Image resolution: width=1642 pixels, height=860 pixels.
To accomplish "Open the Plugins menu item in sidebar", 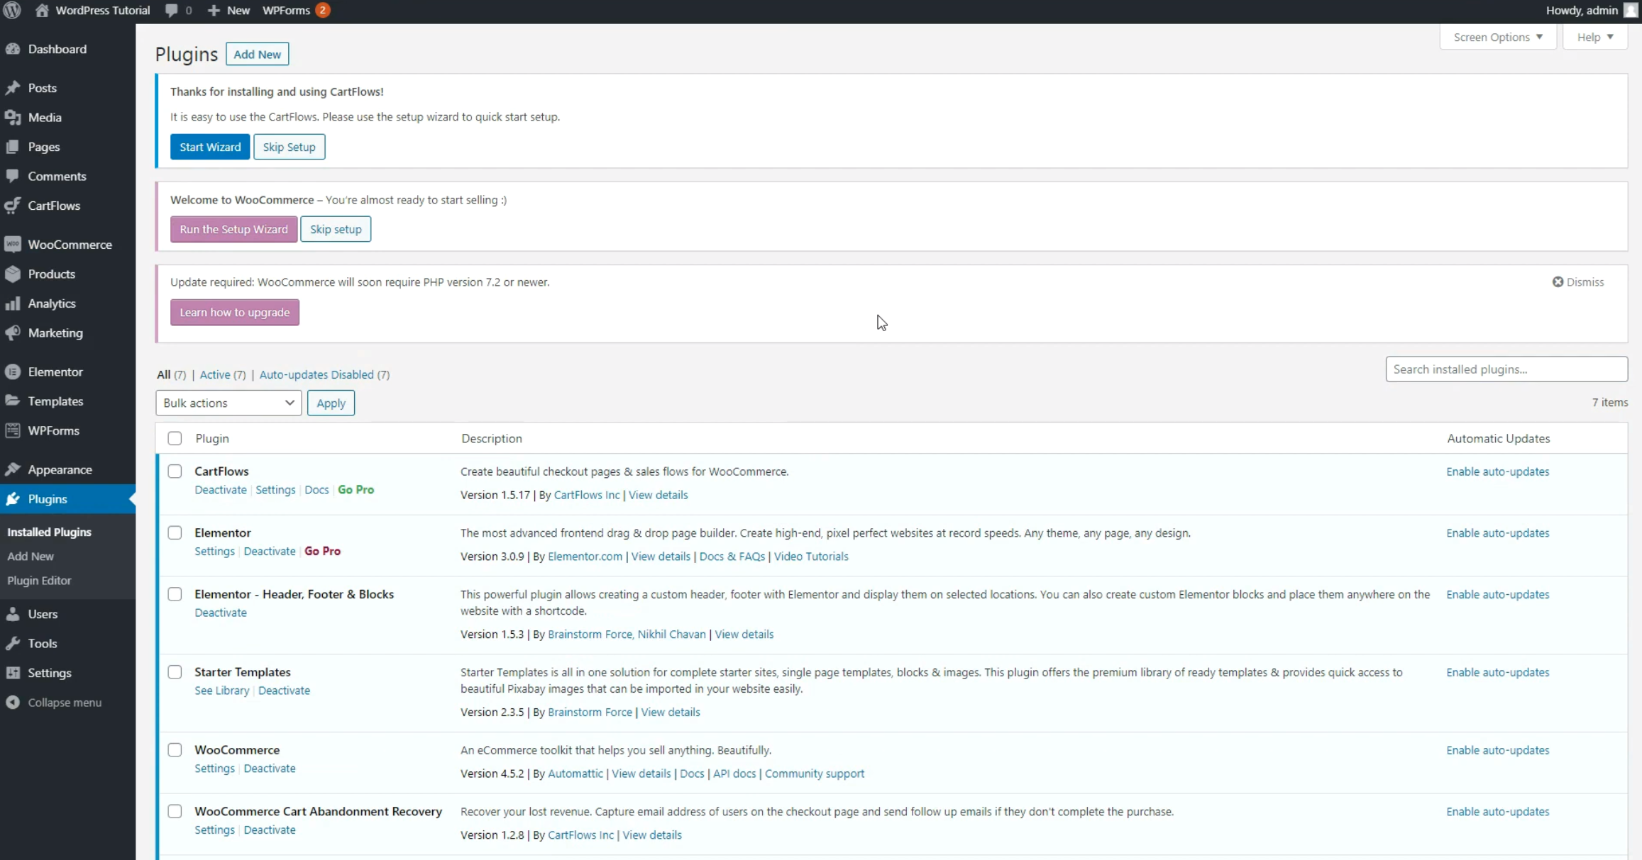I will coord(67,499).
